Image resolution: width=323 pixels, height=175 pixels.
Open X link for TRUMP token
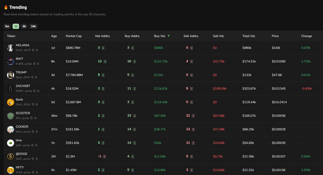36,77
